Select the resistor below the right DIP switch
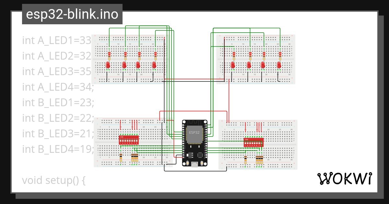 coord(245,159)
